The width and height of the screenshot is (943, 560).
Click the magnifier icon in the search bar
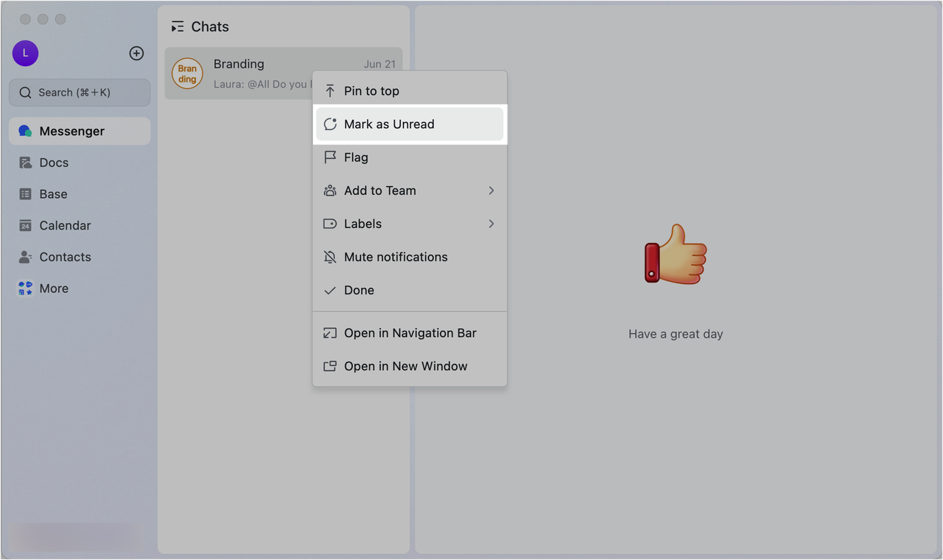[24, 92]
